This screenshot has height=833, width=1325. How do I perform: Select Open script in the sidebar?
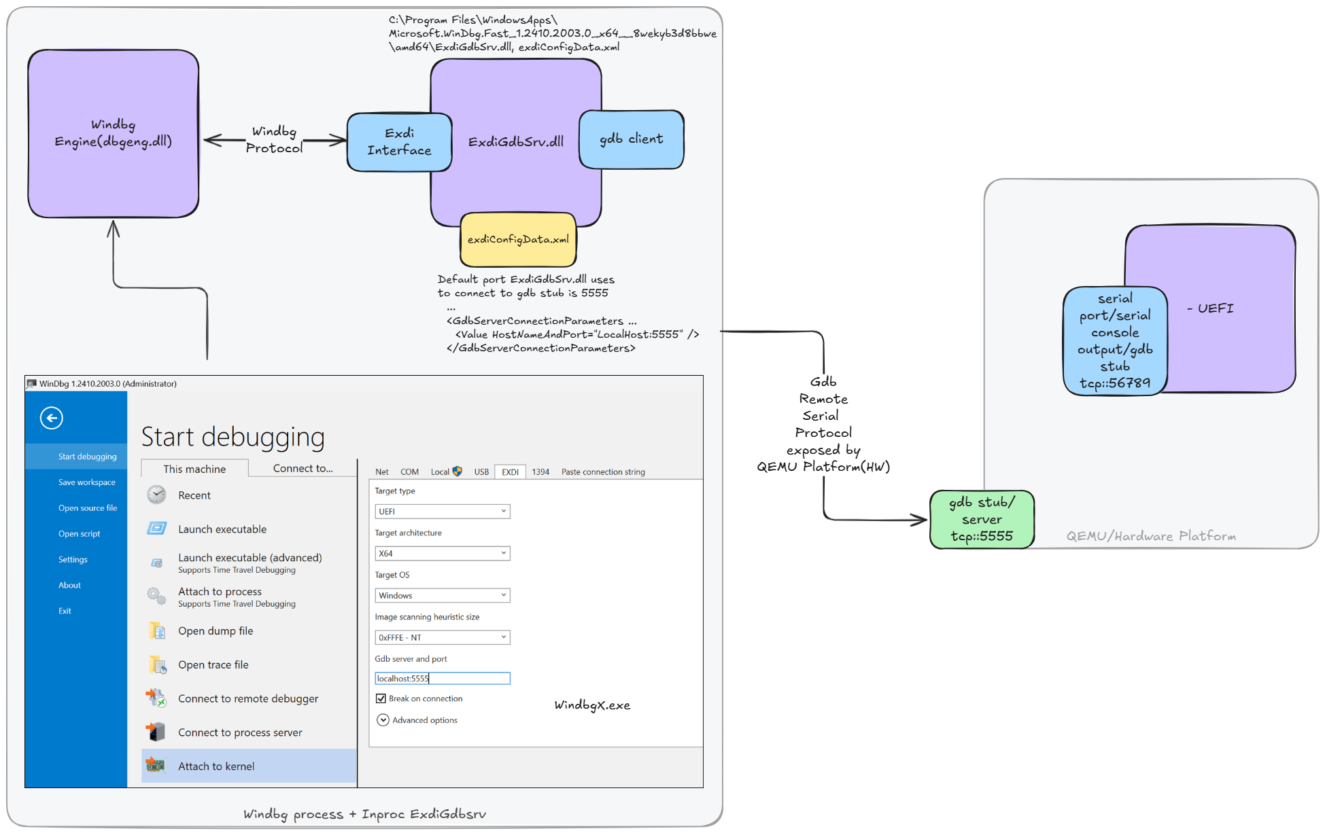click(76, 534)
